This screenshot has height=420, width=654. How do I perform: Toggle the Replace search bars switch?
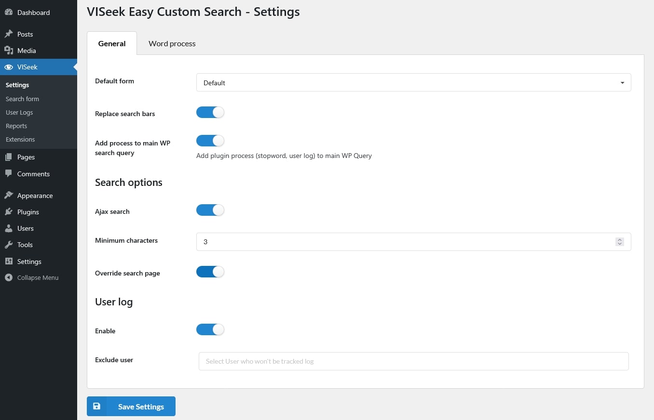coord(210,113)
